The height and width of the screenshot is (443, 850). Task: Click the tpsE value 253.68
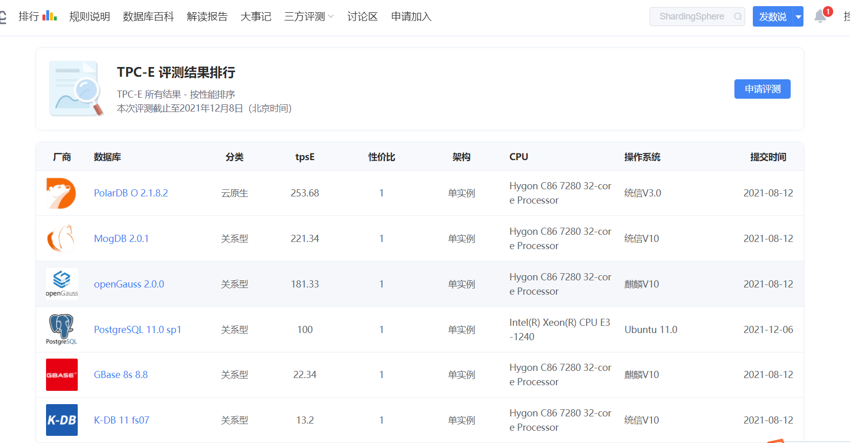pos(305,193)
